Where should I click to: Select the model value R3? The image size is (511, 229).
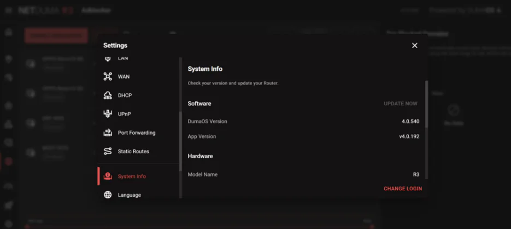tap(416, 174)
